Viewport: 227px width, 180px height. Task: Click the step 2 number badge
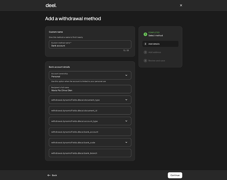pyautogui.click(x=145, y=44)
